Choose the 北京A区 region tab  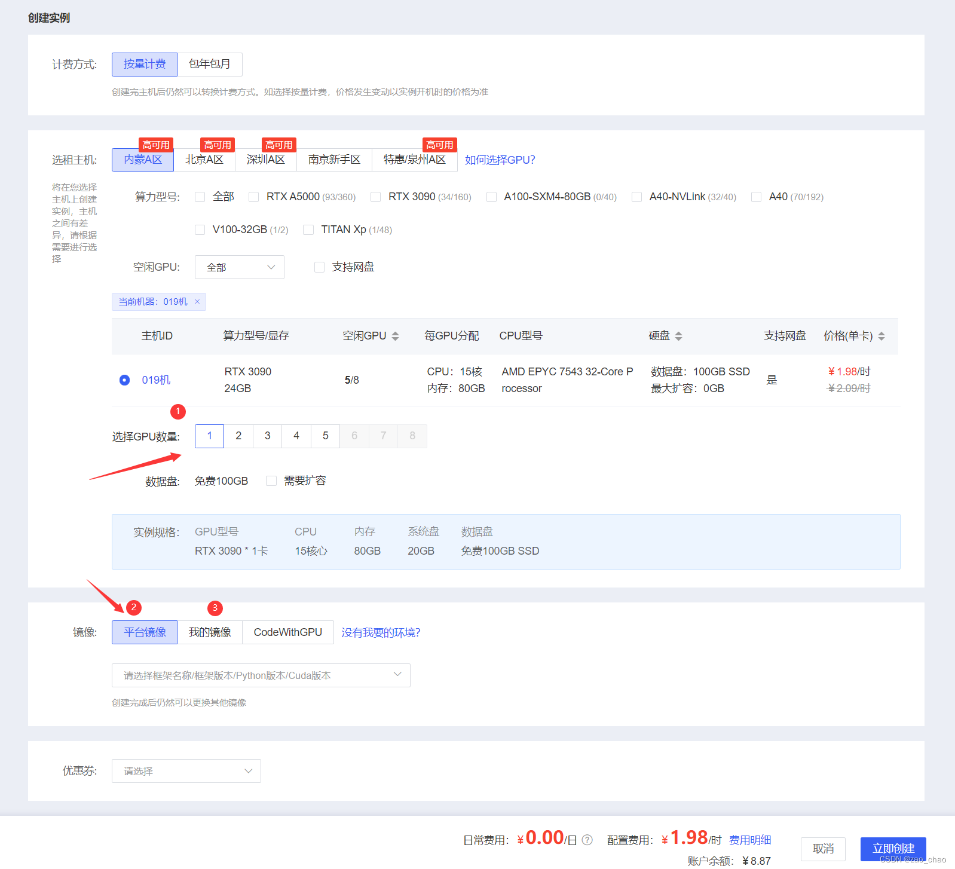point(204,160)
